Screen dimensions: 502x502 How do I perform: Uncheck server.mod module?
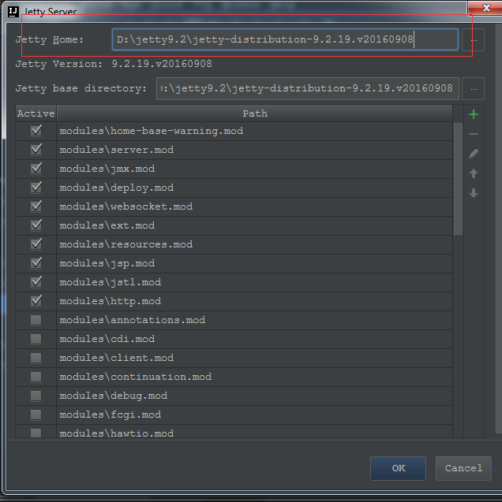[x=36, y=150]
